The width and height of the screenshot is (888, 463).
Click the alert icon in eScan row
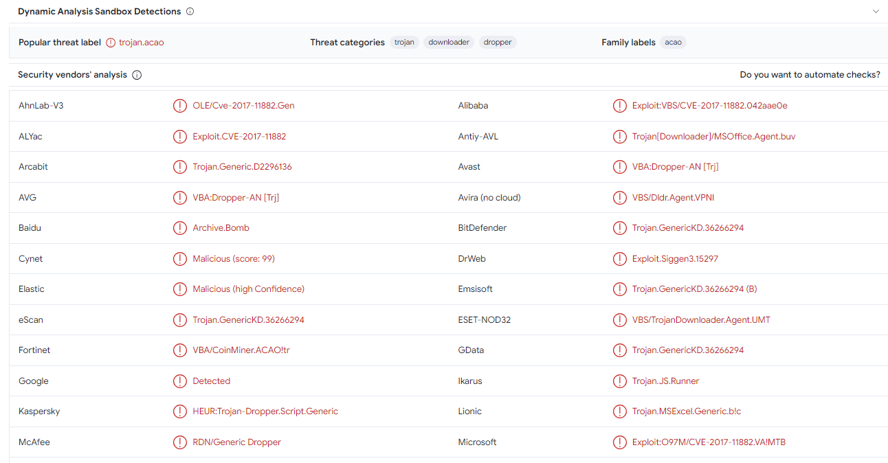pos(179,320)
